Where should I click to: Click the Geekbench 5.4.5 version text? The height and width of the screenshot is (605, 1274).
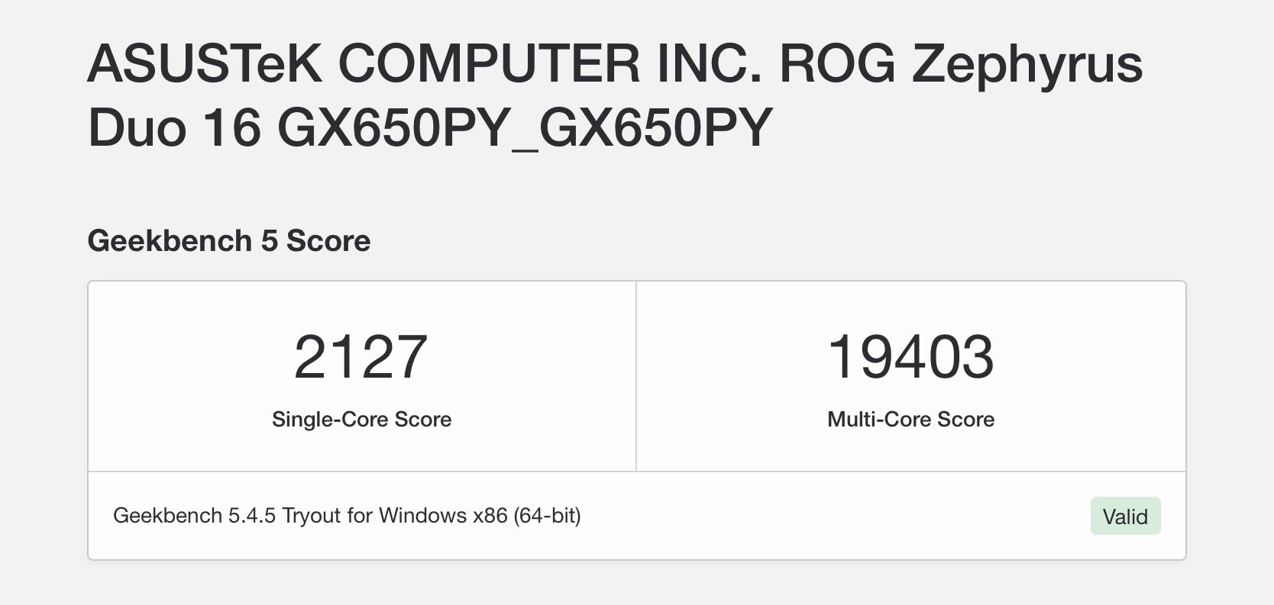pos(195,516)
